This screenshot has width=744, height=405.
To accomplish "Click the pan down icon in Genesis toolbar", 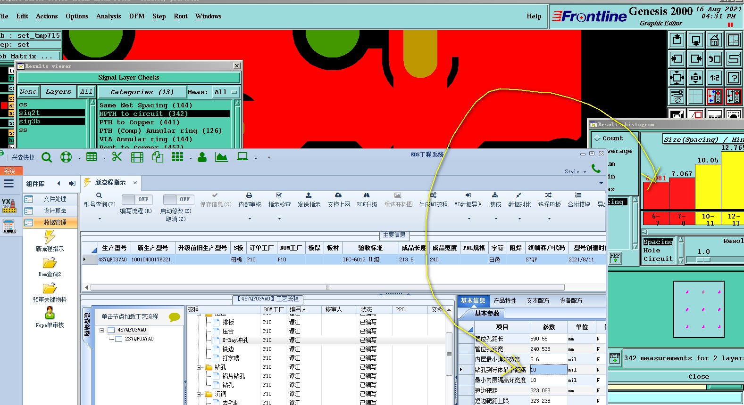I will pos(696,40).
